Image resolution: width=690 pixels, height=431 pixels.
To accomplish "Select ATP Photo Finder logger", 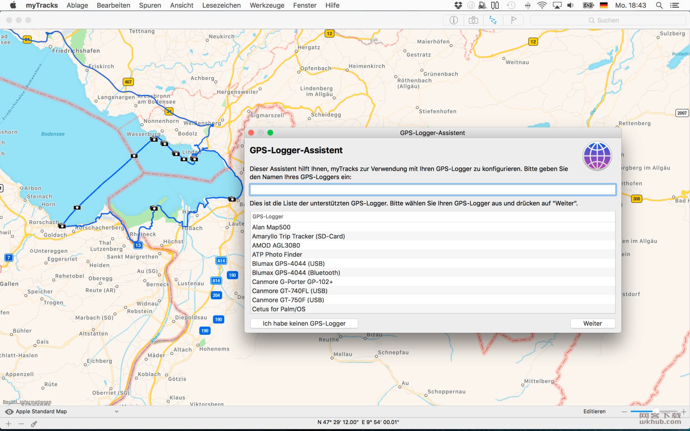I will (433, 254).
